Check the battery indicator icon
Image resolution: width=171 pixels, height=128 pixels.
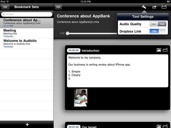pos(168,2)
